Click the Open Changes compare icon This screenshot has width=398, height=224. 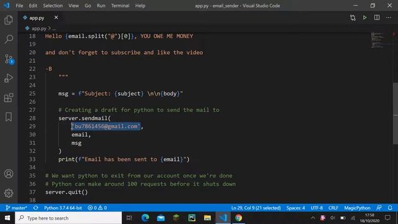(x=353, y=18)
